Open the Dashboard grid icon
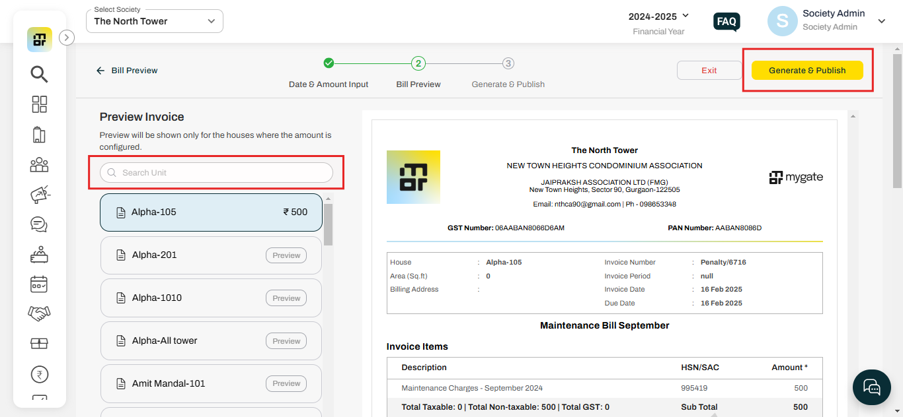 (39, 104)
